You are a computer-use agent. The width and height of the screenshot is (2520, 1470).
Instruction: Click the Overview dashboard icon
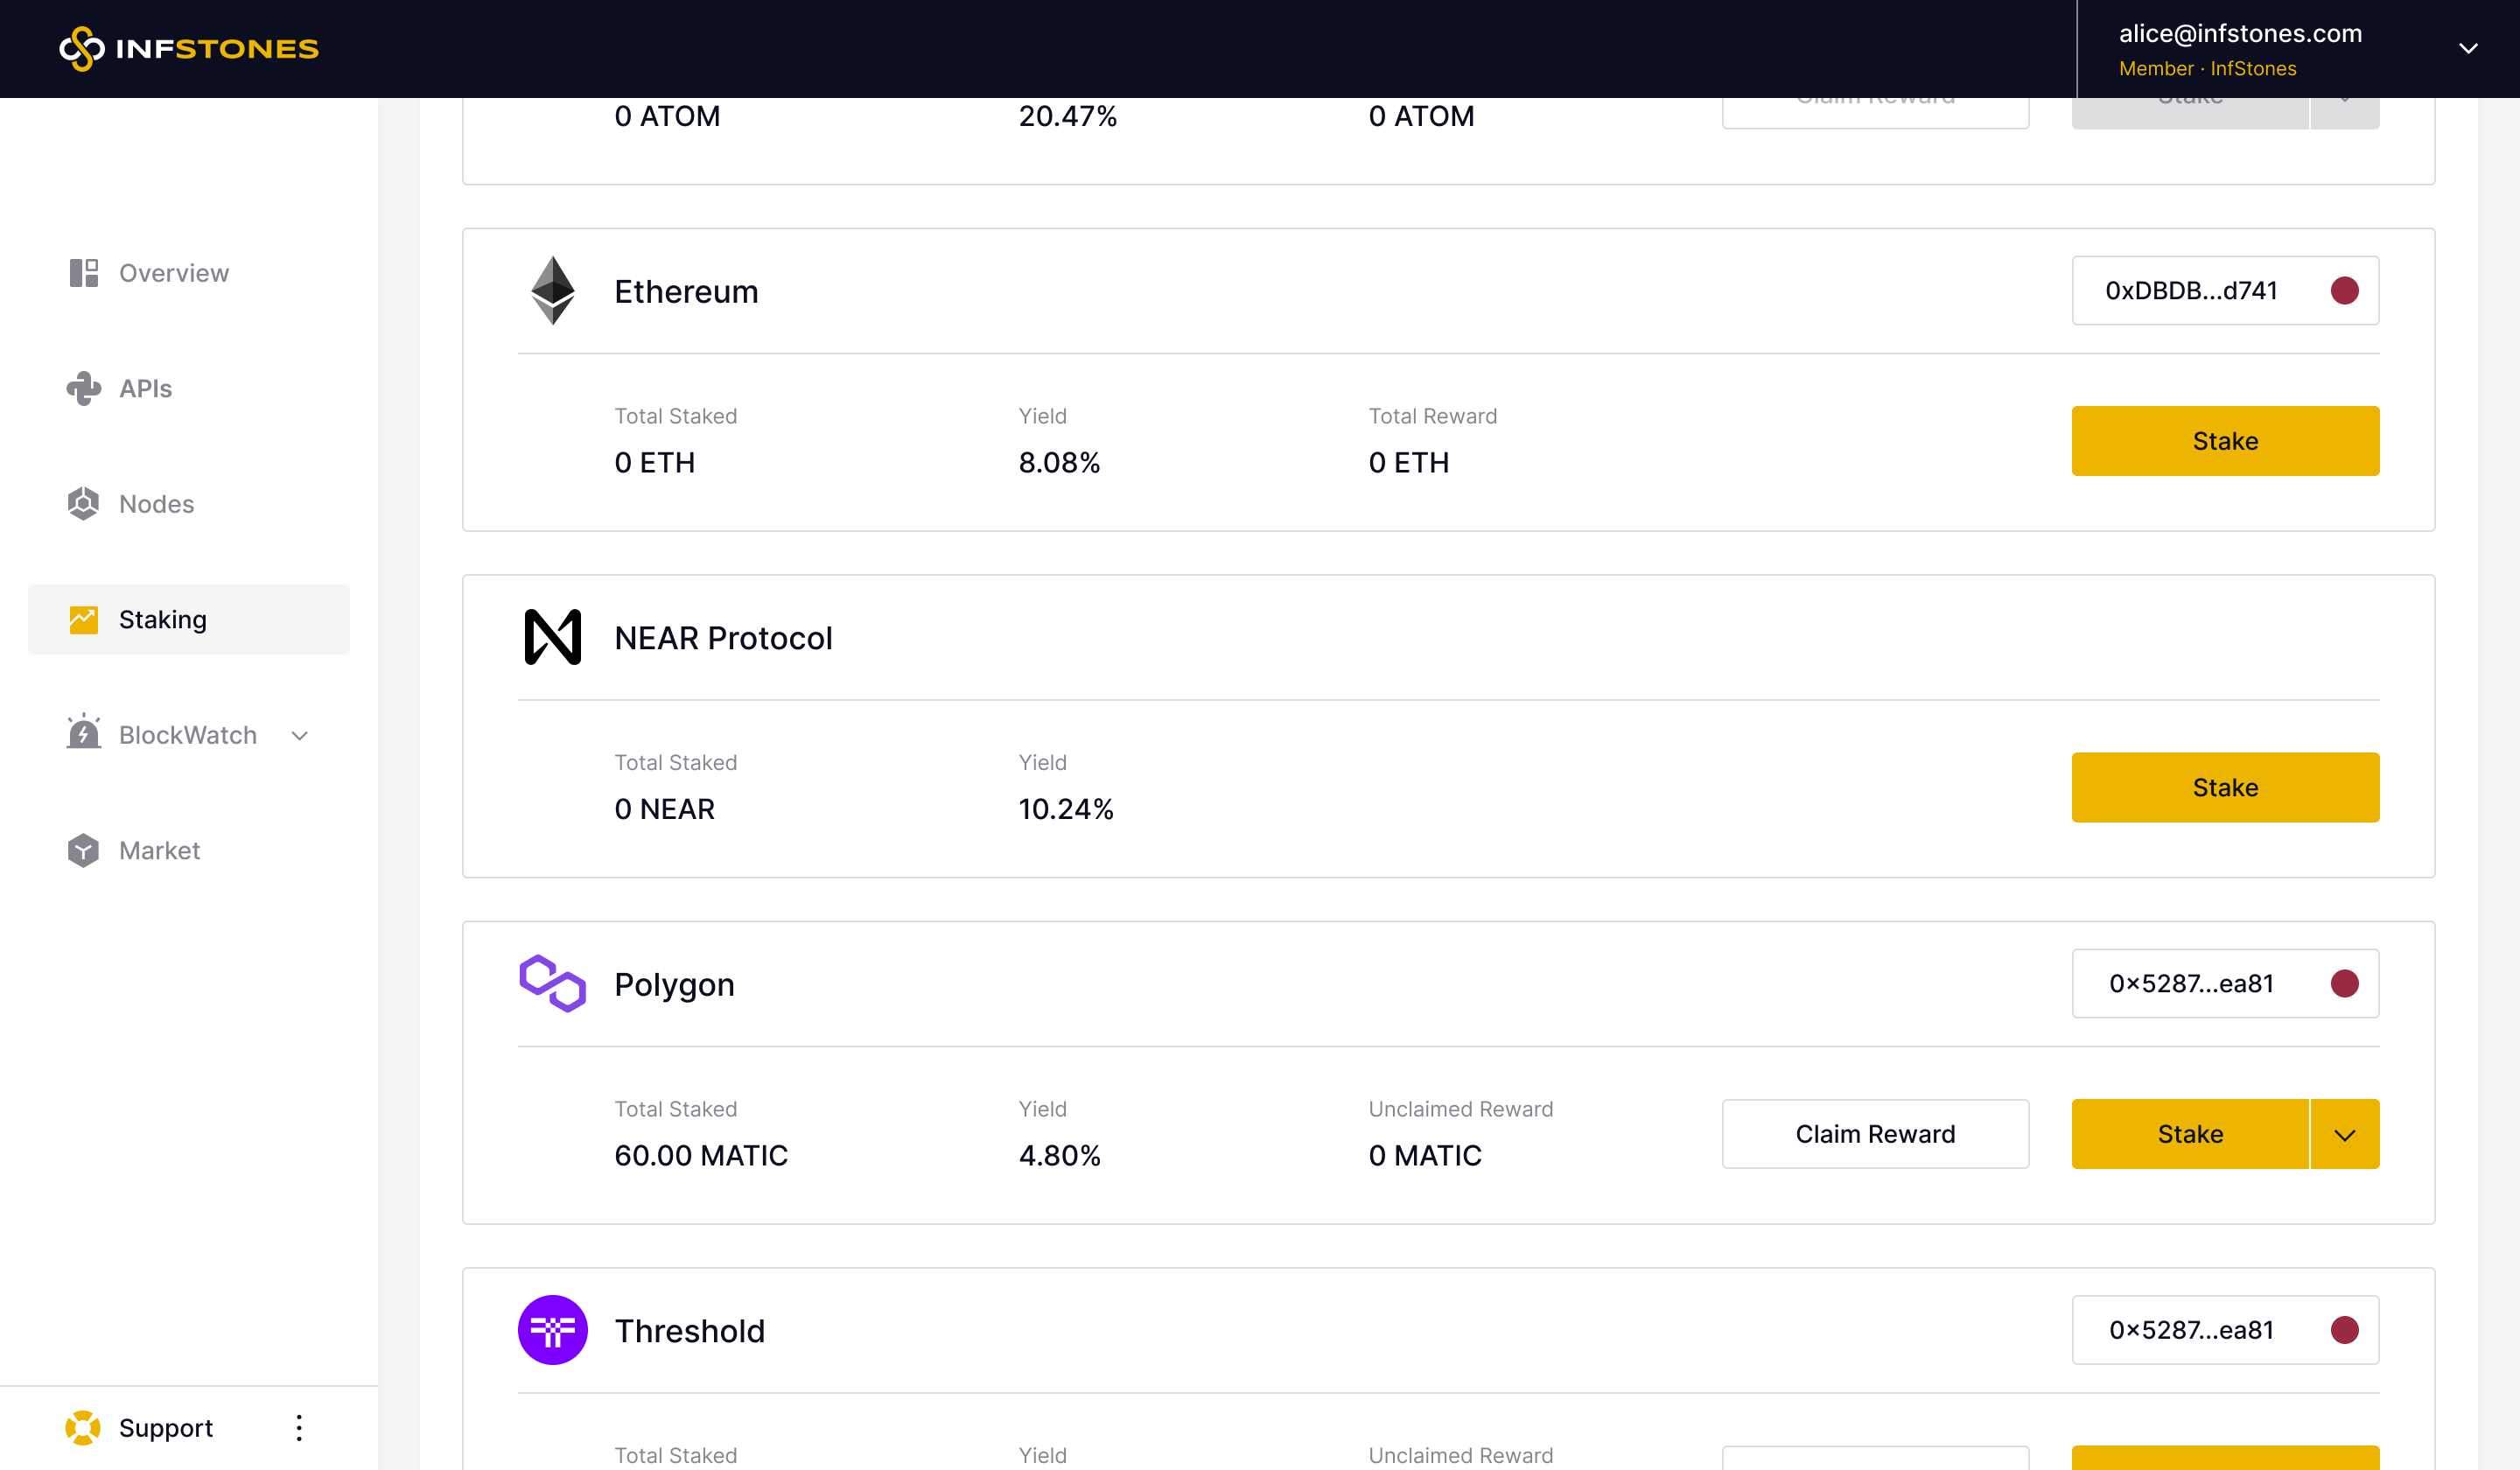click(x=84, y=273)
